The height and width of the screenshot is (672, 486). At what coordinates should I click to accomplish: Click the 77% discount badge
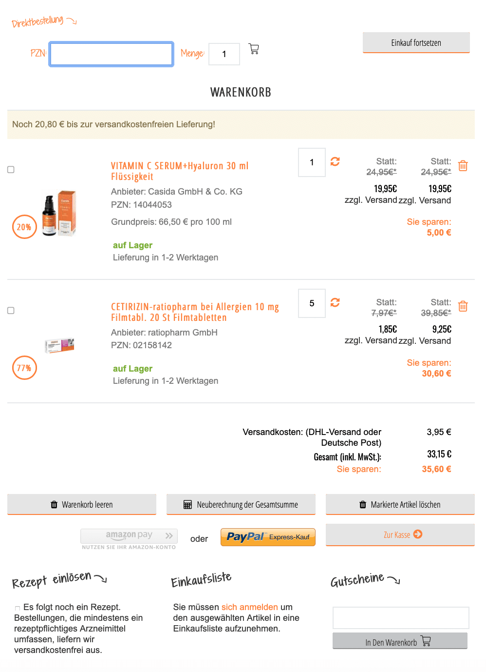[24, 368]
